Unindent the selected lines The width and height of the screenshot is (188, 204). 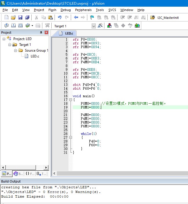pyautogui.click(x=129, y=17)
